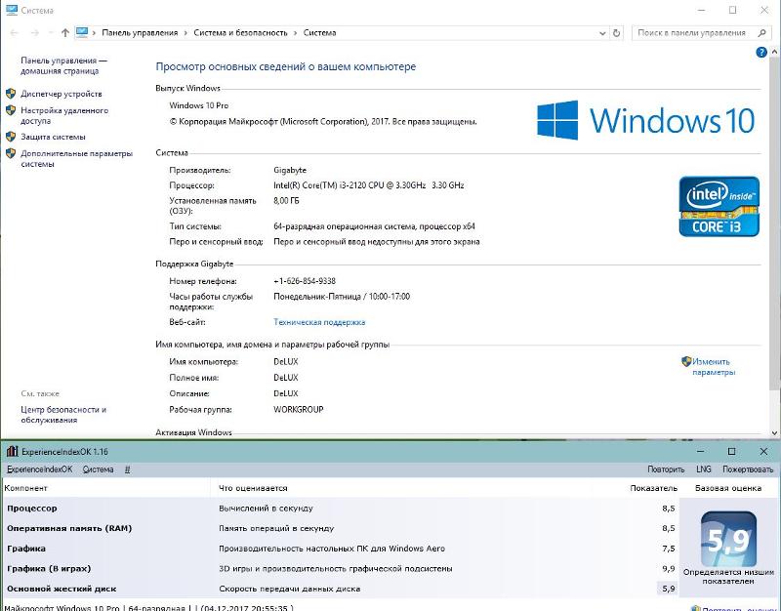The height and width of the screenshot is (611, 781).
Task: Open recent locations dropdown arrow
Action: 51,33
